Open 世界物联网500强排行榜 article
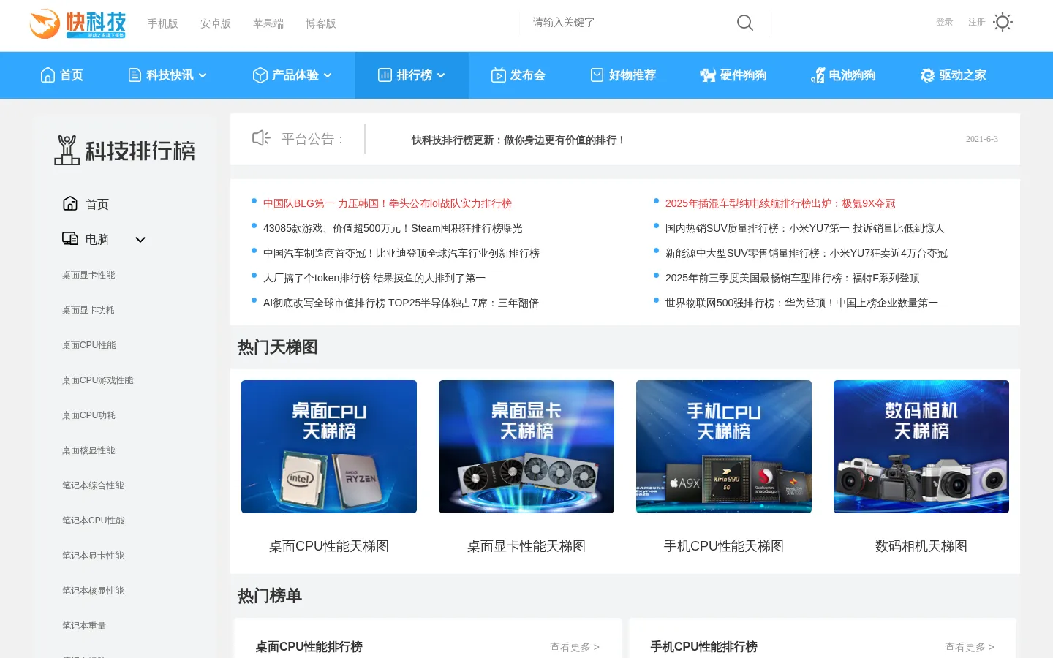Viewport: 1053px width, 658px height. tap(801, 303)
